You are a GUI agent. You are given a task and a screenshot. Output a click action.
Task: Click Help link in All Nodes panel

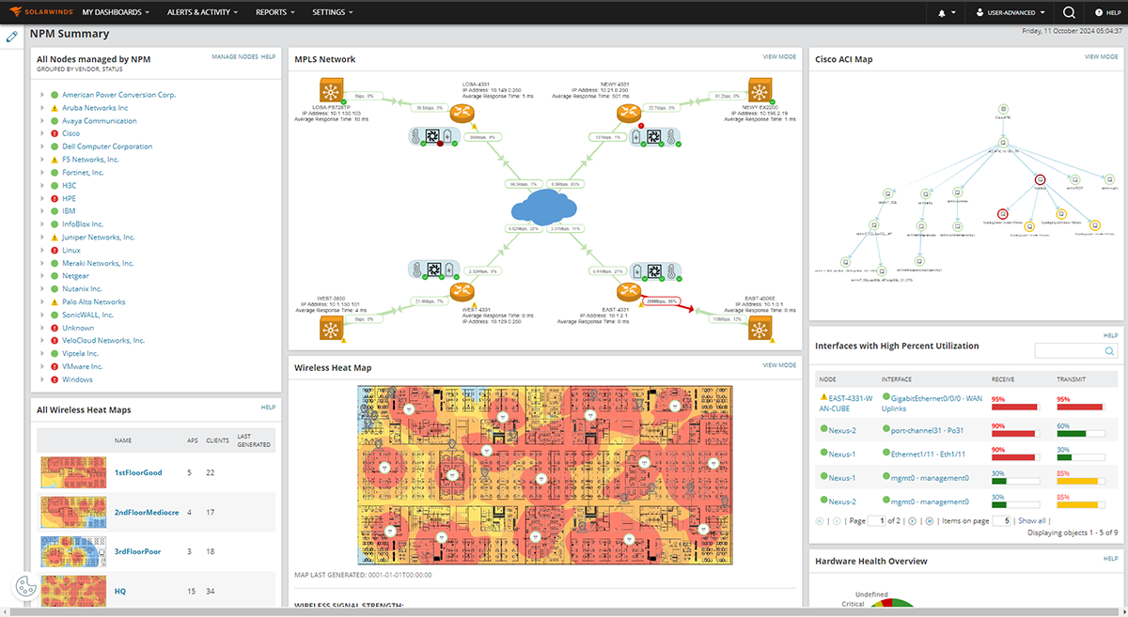click(268, 57)
